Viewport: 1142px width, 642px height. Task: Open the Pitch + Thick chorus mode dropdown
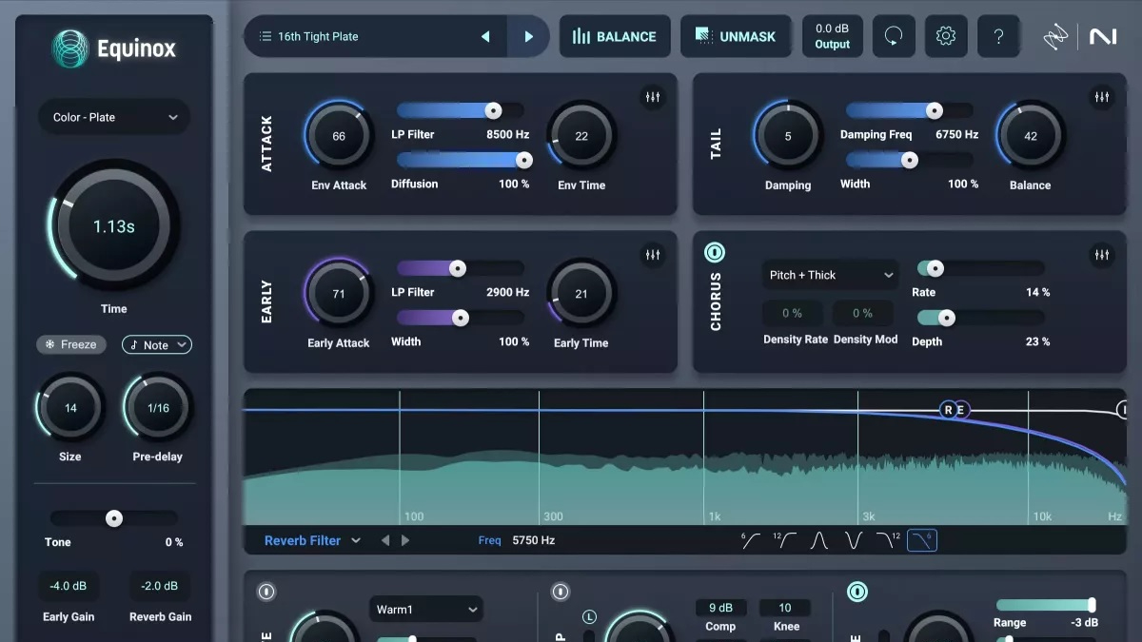831,275
